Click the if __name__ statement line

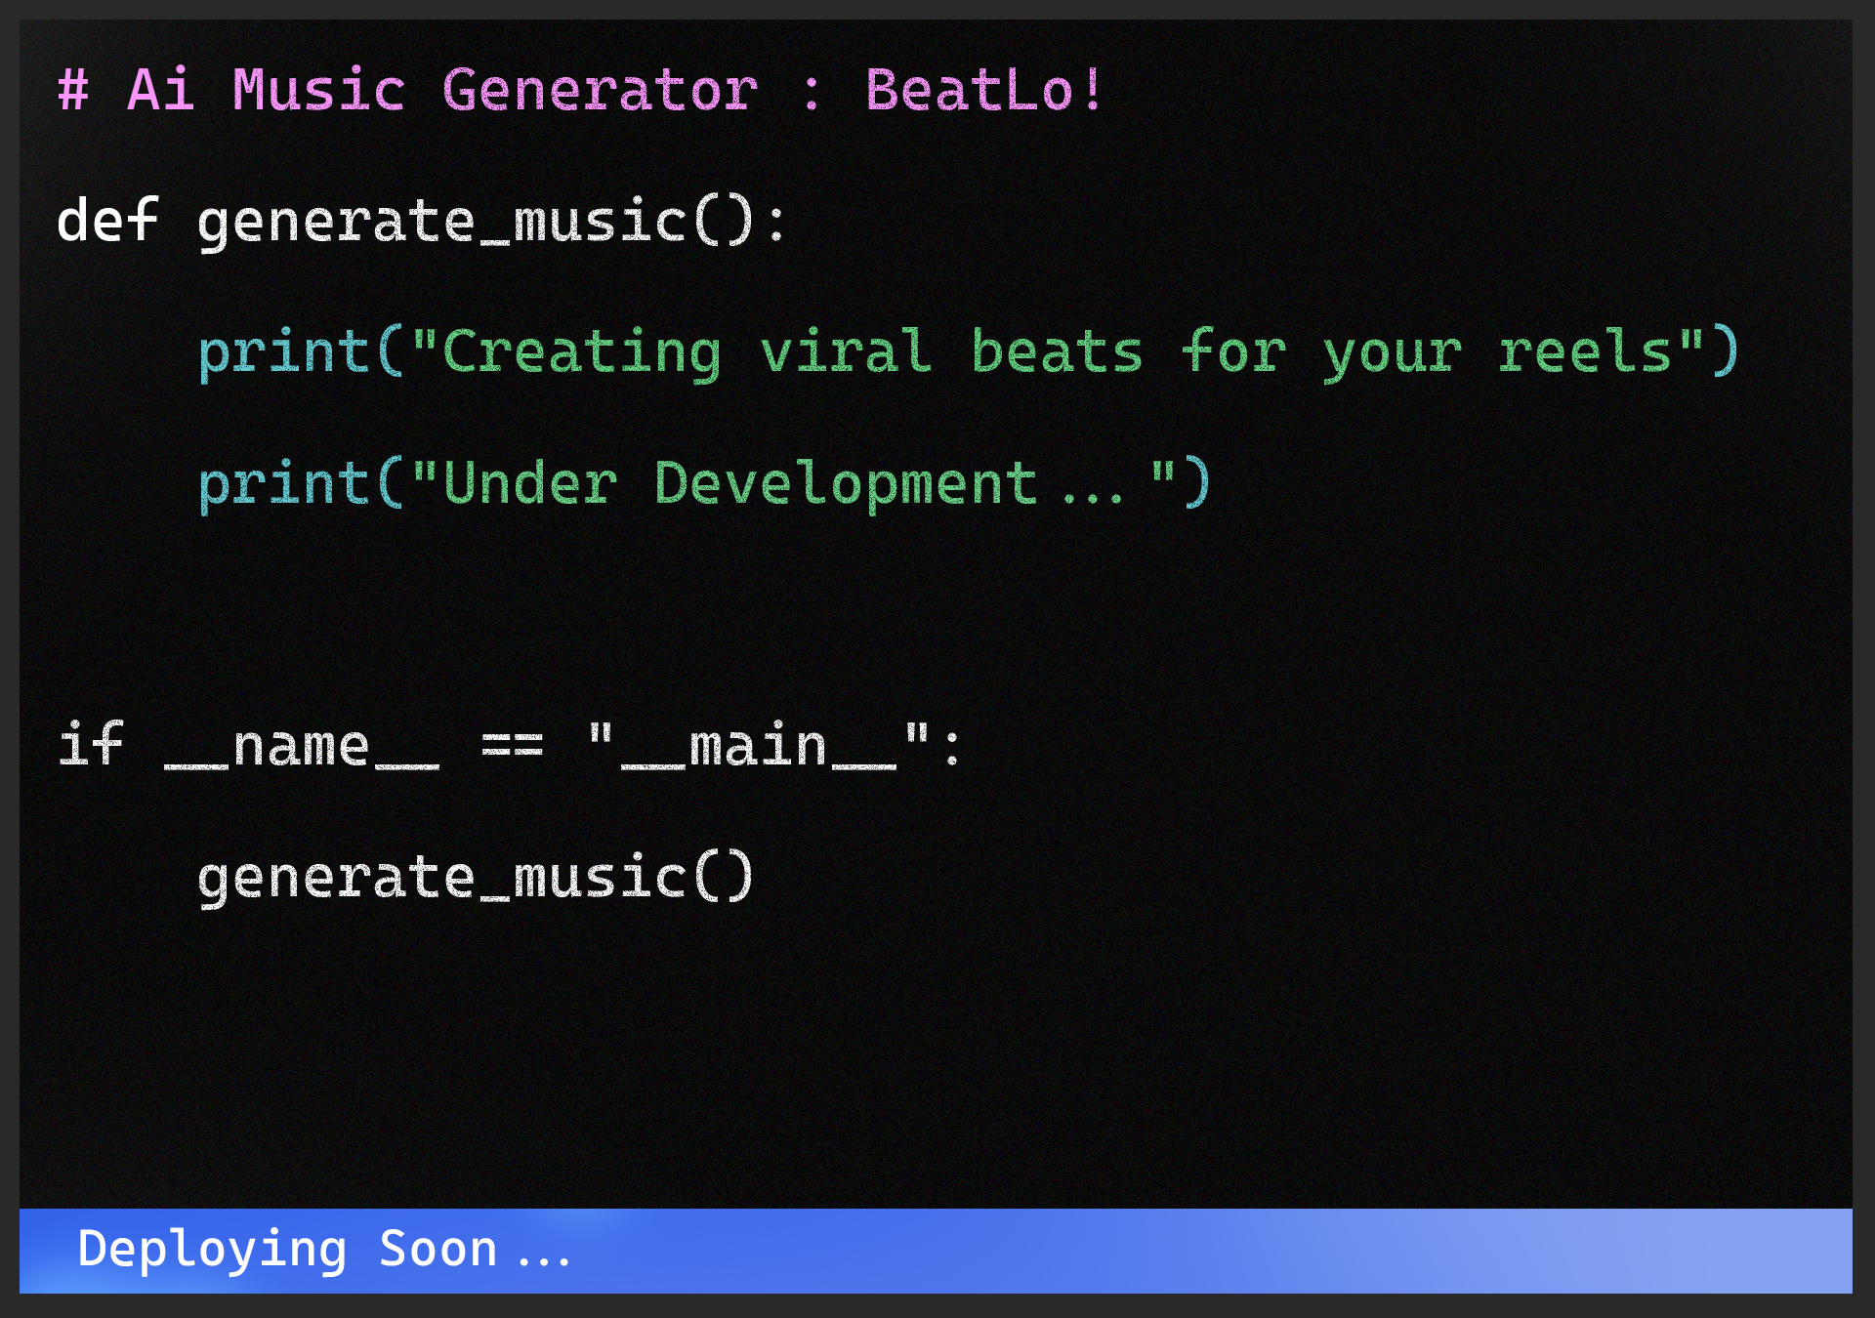[x=508, y=747]
